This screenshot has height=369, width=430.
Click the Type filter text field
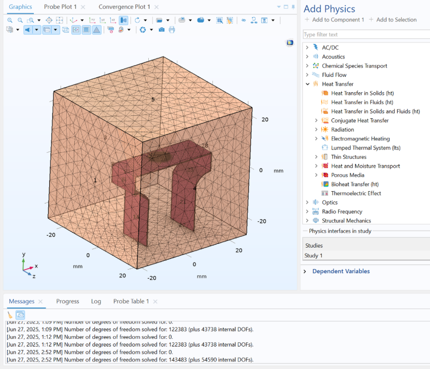pyautogui.click(x=366, y=34)
